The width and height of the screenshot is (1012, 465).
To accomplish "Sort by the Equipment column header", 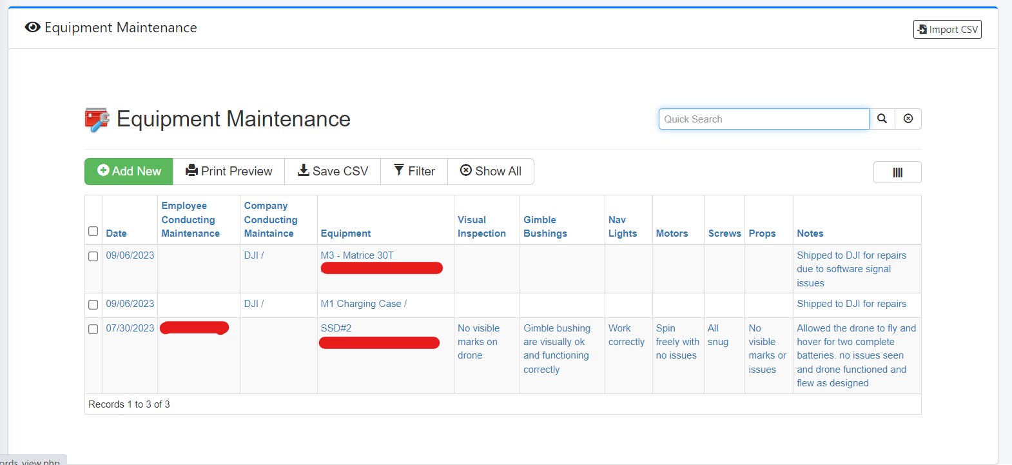I will (346, 233).
